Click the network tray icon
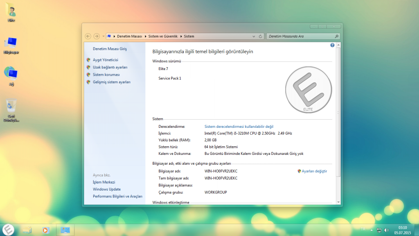 [x=379, y=230]
